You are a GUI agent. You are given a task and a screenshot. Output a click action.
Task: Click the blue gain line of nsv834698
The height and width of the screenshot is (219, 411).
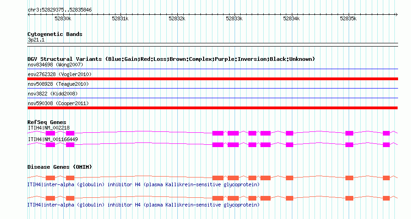pyautogui.click(x=212, y=69)
